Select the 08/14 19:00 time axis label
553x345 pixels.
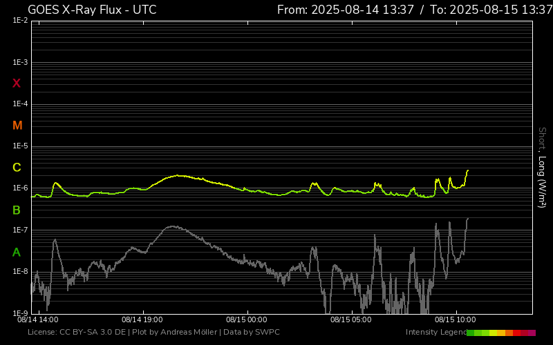[x=142, y=320]
